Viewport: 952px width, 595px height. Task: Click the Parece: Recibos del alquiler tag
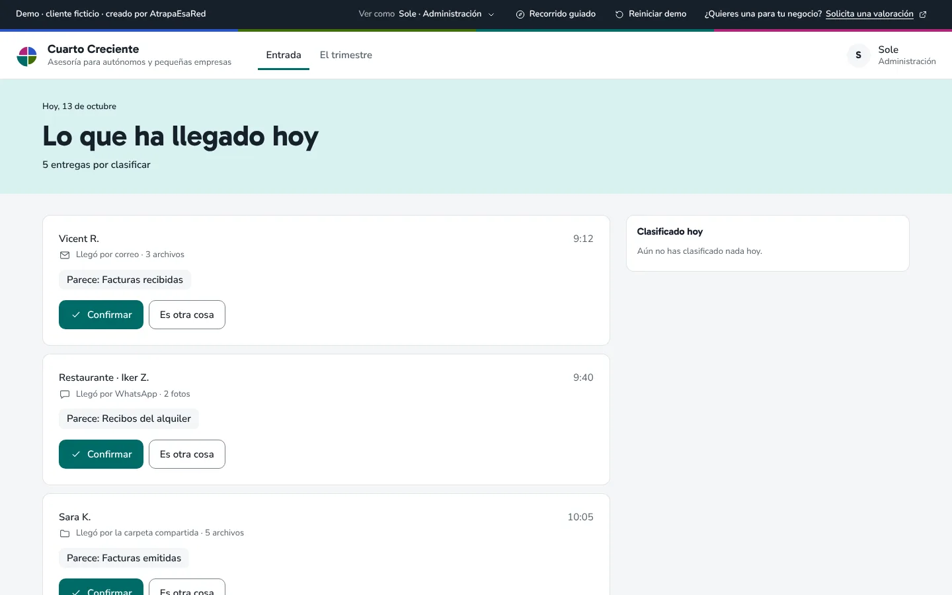(129, 418)
